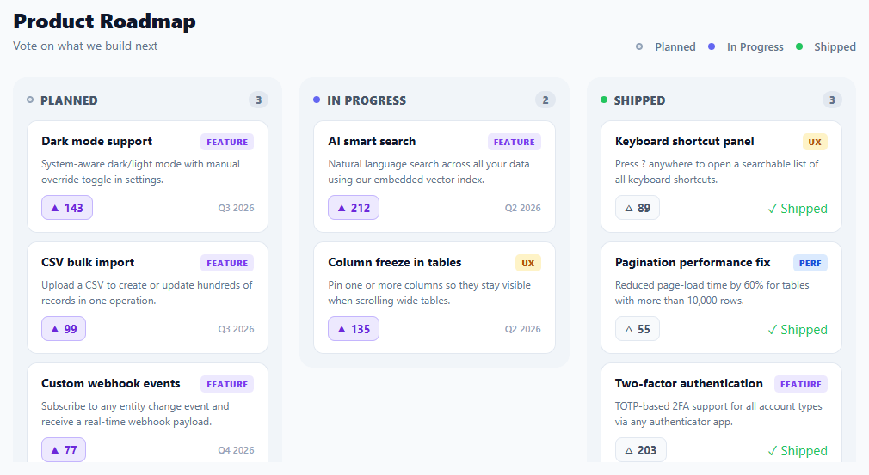Screen dimensions: 869x475
Task: Click Shipped status on Two-factor authentication card
Action: (798, 451)
